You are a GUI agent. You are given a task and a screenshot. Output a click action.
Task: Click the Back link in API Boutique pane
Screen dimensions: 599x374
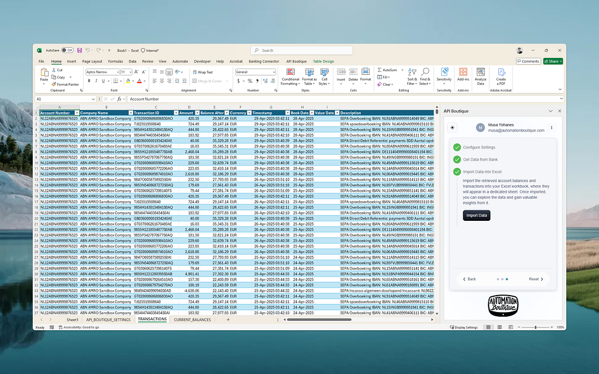point(470,279)
